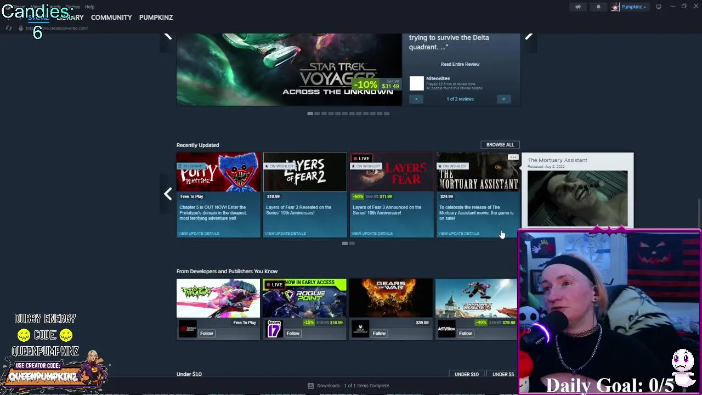This screenshot has height=395, width=702.
Task: Select first page dot under Recently Updated
Action: (345, 244)
